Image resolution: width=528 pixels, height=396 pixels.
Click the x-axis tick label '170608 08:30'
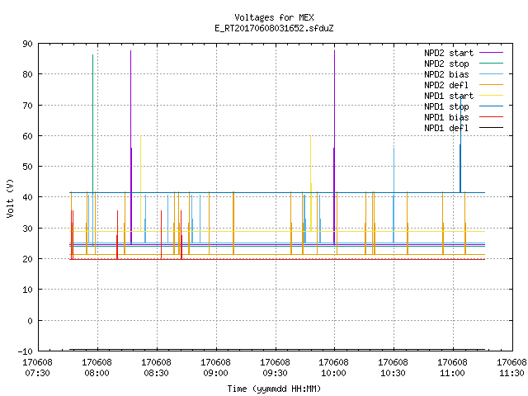pyautogui.click(x=156, y=368)
